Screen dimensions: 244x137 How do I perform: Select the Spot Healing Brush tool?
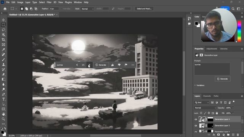[x=3, y=54]
